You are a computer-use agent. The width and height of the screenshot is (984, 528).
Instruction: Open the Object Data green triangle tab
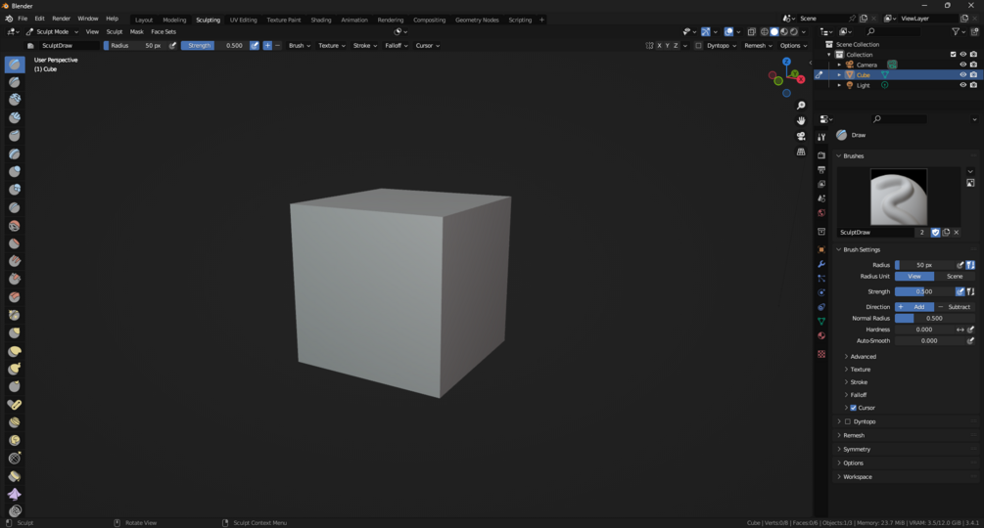point(821,321)
